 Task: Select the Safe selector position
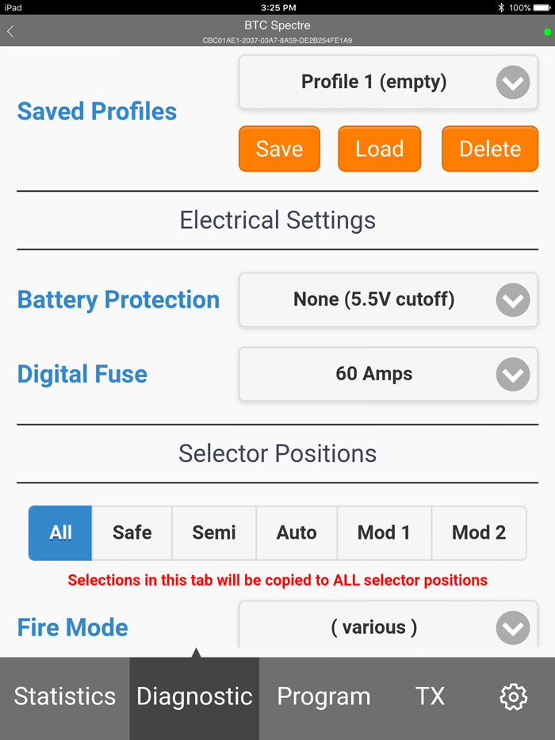click(132, 533)
